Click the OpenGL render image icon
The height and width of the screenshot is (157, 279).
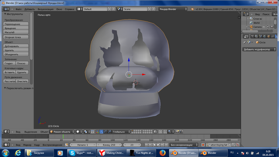(x=177, y=132)
